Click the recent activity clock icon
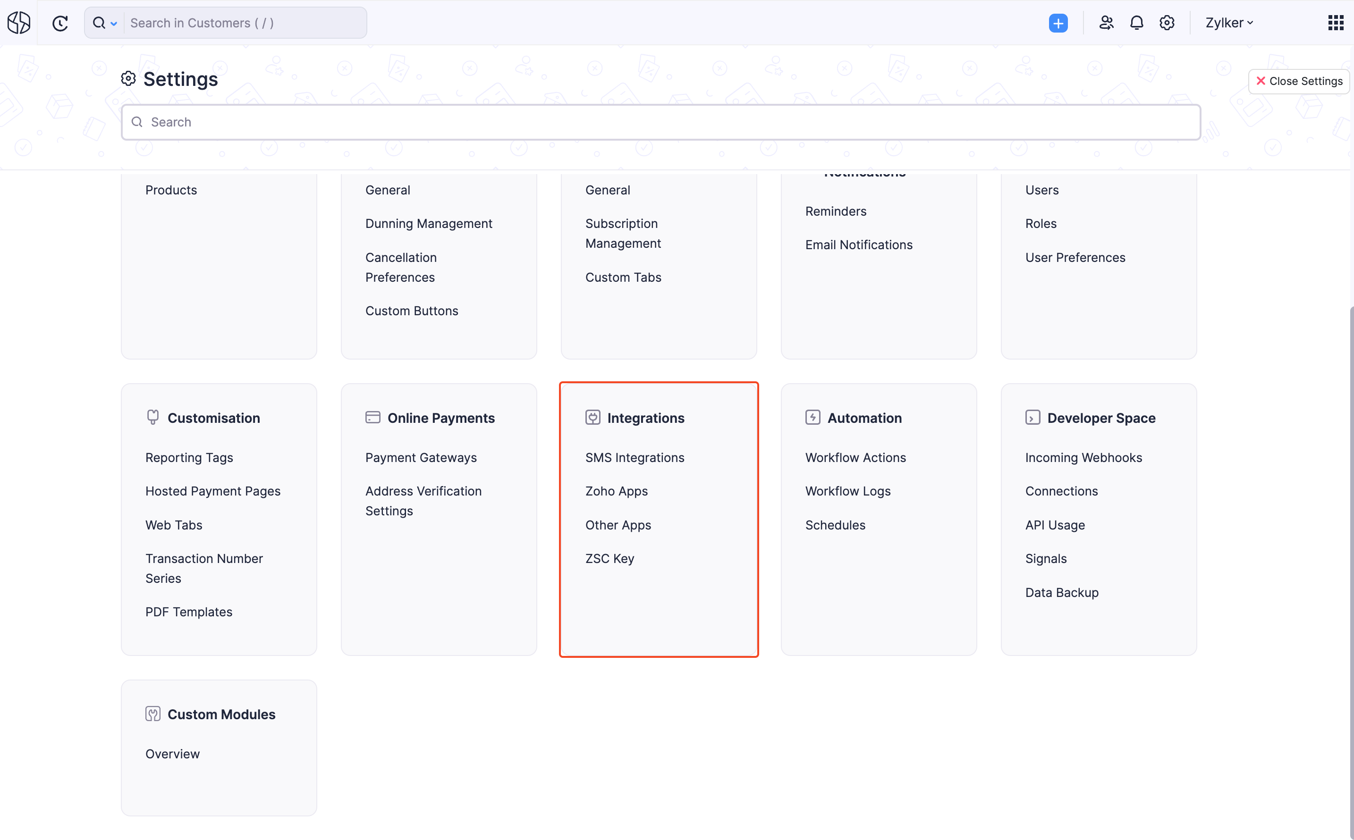This screenshot has width=1354, height=840. tap(60, 22)
